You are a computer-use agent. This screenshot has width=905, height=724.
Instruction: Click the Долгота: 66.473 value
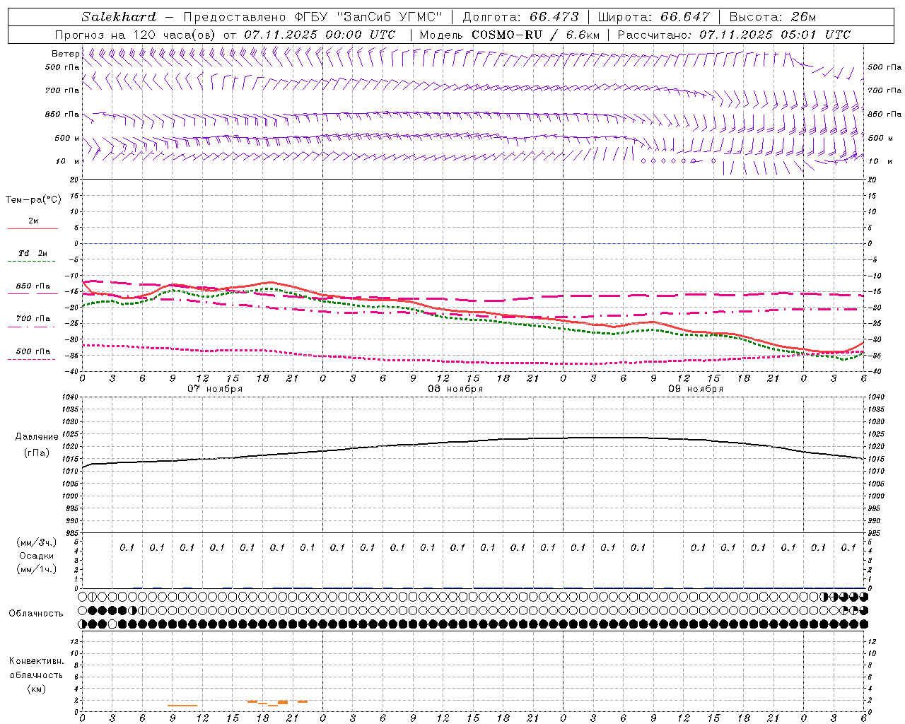click(520, 17)
